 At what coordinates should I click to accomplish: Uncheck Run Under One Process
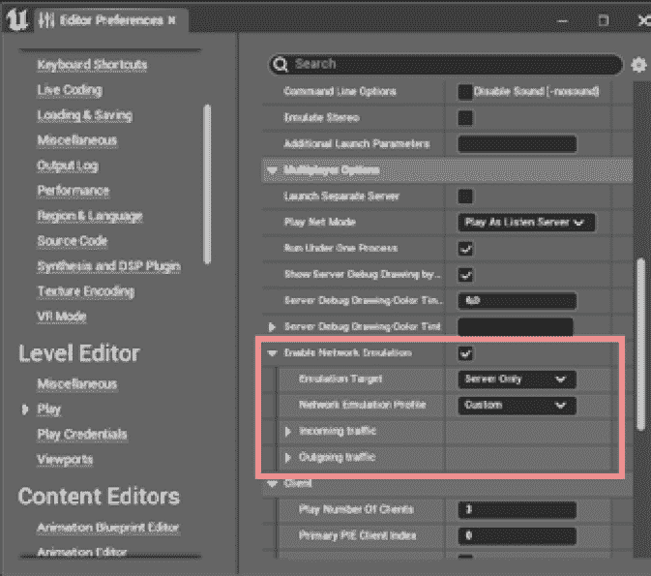(x=465, y=249)
